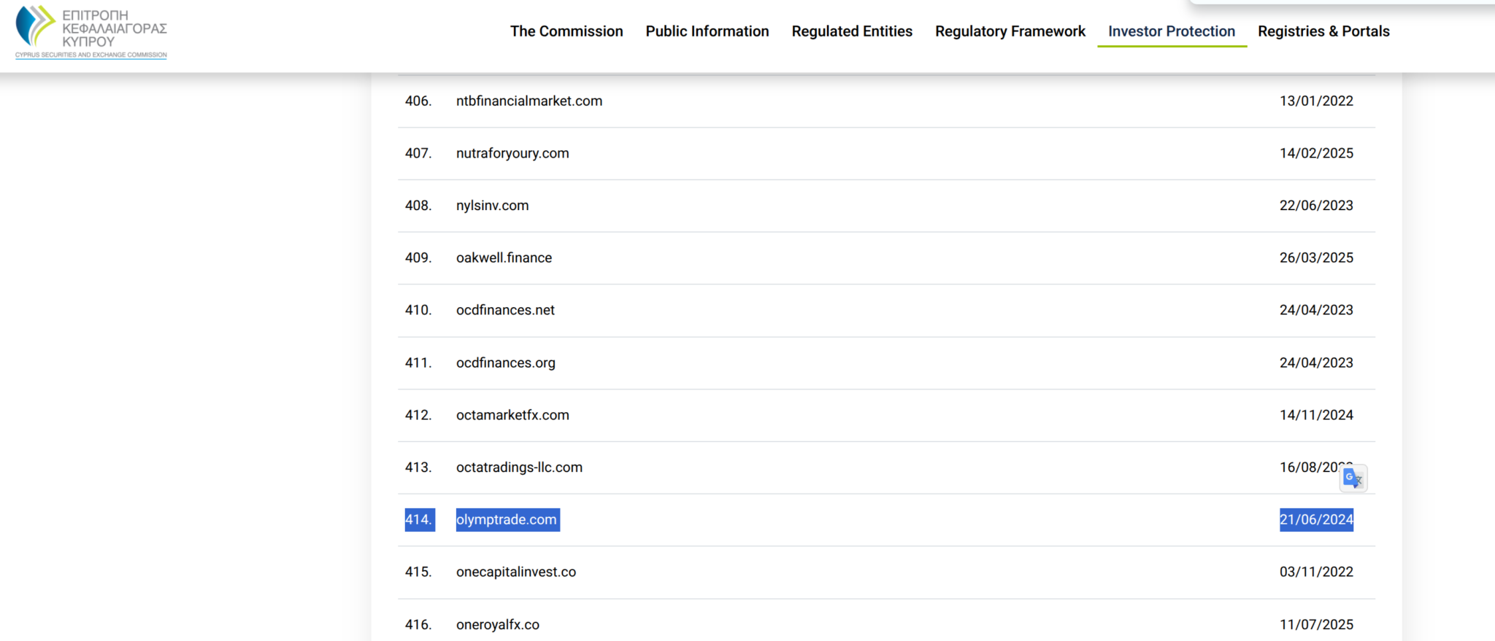
Task: Open the Public Information menu
Action: pyautogui.click(x=707, y=31)
